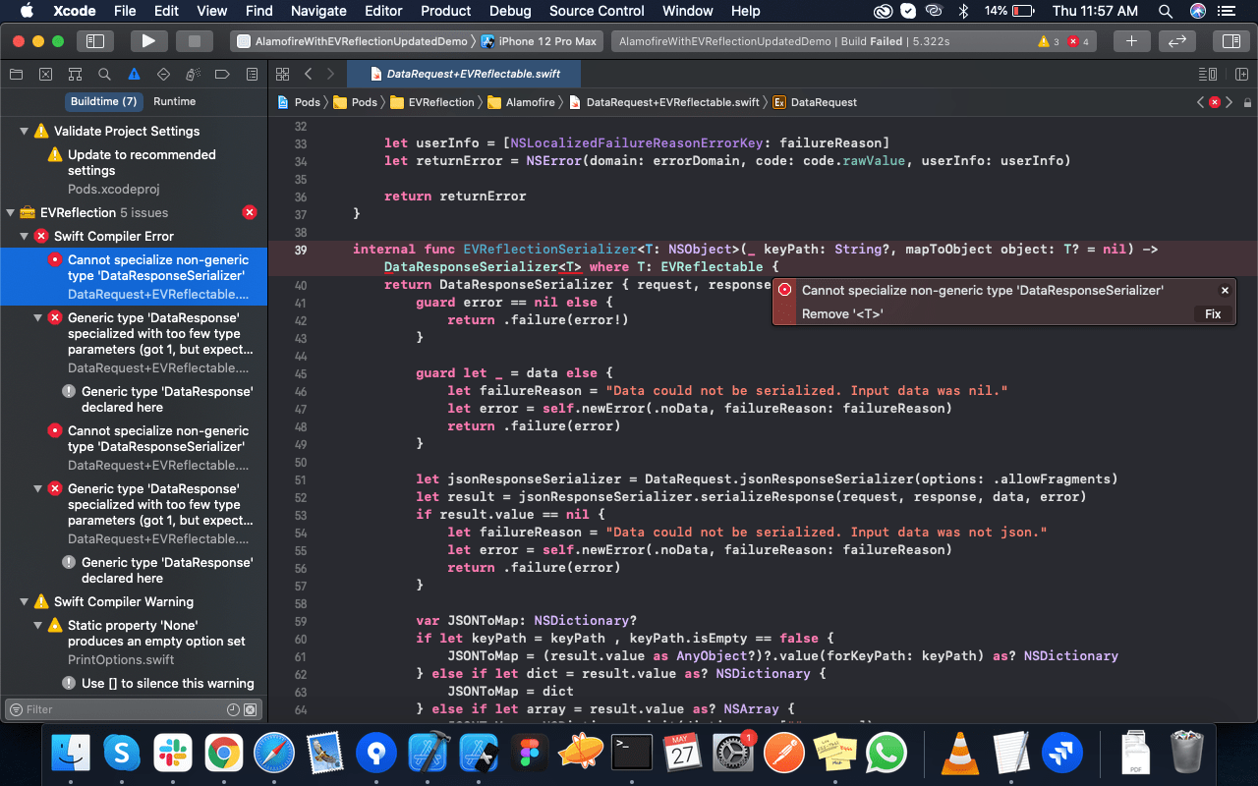Toggle show only errors filter
1258x786 pixels.
point(251,709)
